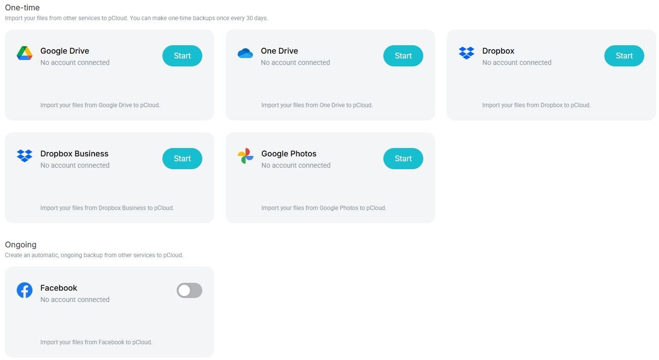Click the One Drive cloud icon
This screenshot has height=360, width=659.
[x=245, y=53]
